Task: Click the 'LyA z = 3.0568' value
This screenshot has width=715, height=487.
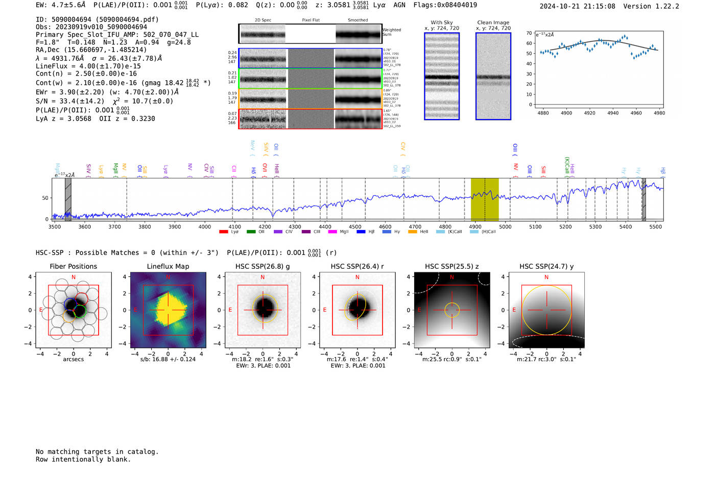Action: (63, 119)
